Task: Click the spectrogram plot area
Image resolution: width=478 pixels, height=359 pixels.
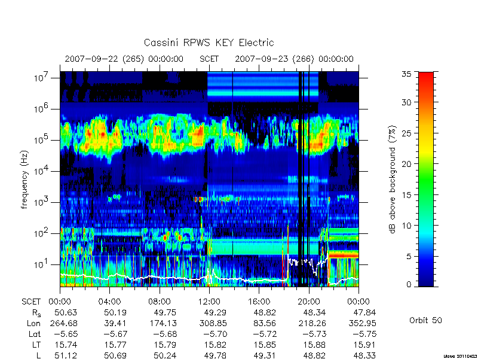Action: 209,179
